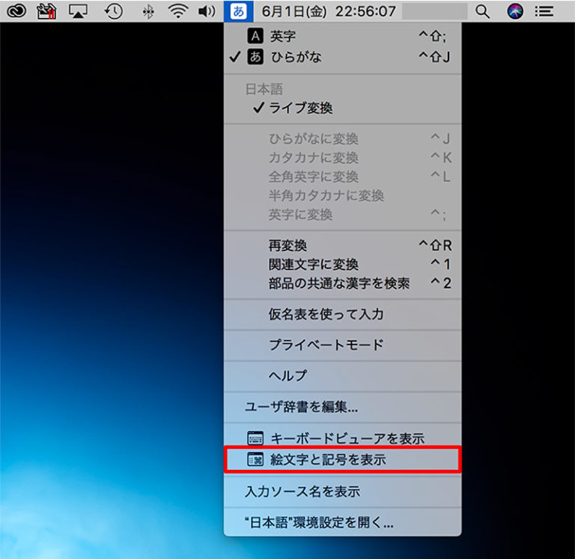Open the Notification Center list icon
Screen dimensions: 575x559
click(544, 11)
